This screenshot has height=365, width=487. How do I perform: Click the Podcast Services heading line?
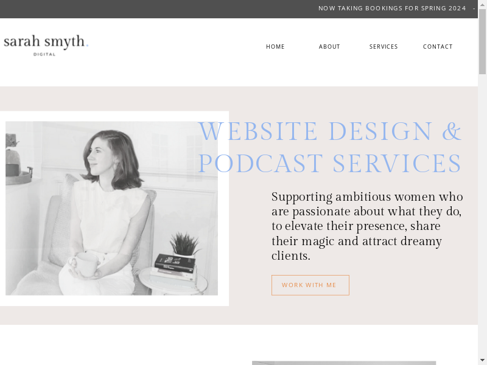330,164
